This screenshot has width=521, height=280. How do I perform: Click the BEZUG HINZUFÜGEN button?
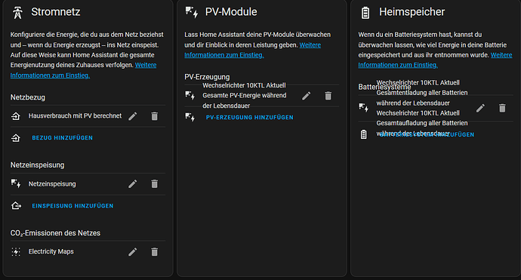click(63, 138)
